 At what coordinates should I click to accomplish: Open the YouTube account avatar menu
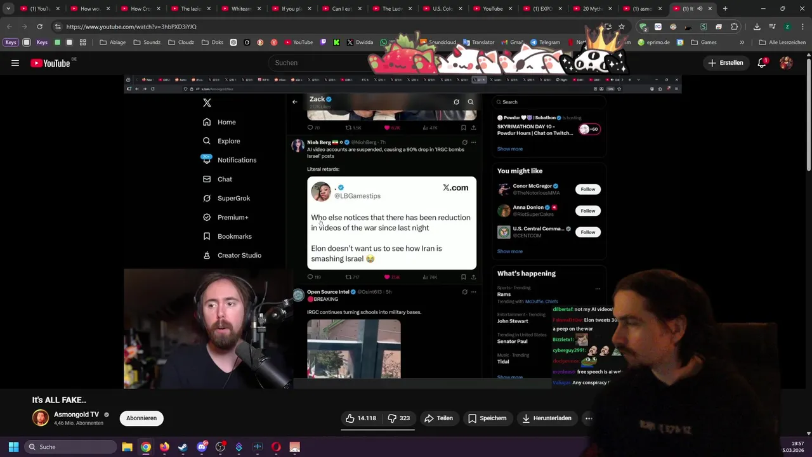pyautogui.click(x=786, y=63)
